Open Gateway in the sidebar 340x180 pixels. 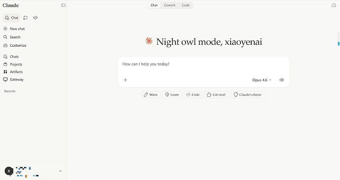click(x=13, y=80)
